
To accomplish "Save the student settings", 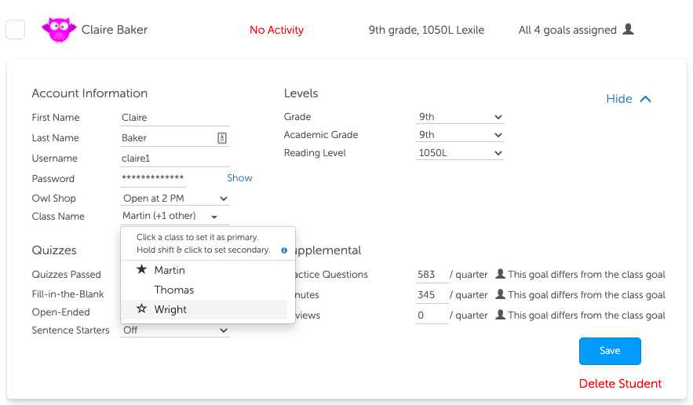I will point(610,351).
